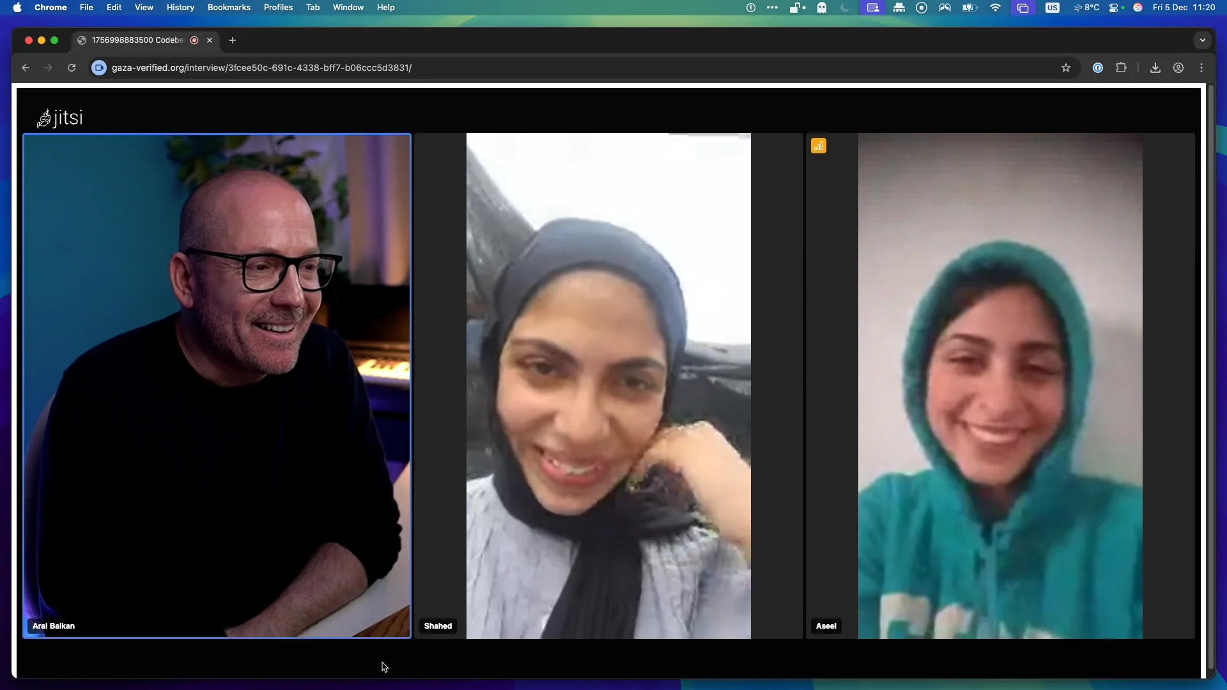Open the Bookmarks menu

[229, 8]
